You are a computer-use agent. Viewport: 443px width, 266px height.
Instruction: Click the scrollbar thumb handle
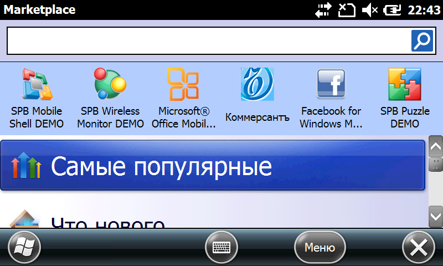(x=435, y=165)
